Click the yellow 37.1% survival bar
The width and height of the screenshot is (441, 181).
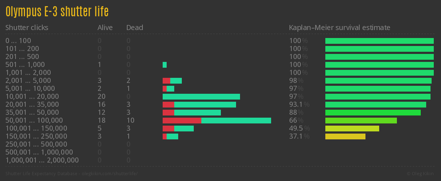[345, 136]
